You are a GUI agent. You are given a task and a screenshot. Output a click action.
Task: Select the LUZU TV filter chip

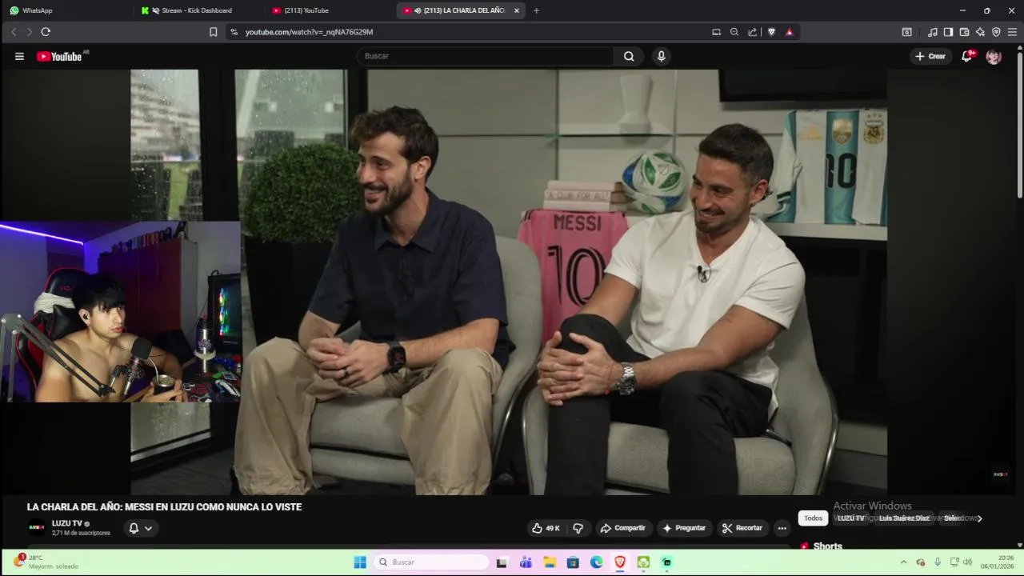point(851,518)
